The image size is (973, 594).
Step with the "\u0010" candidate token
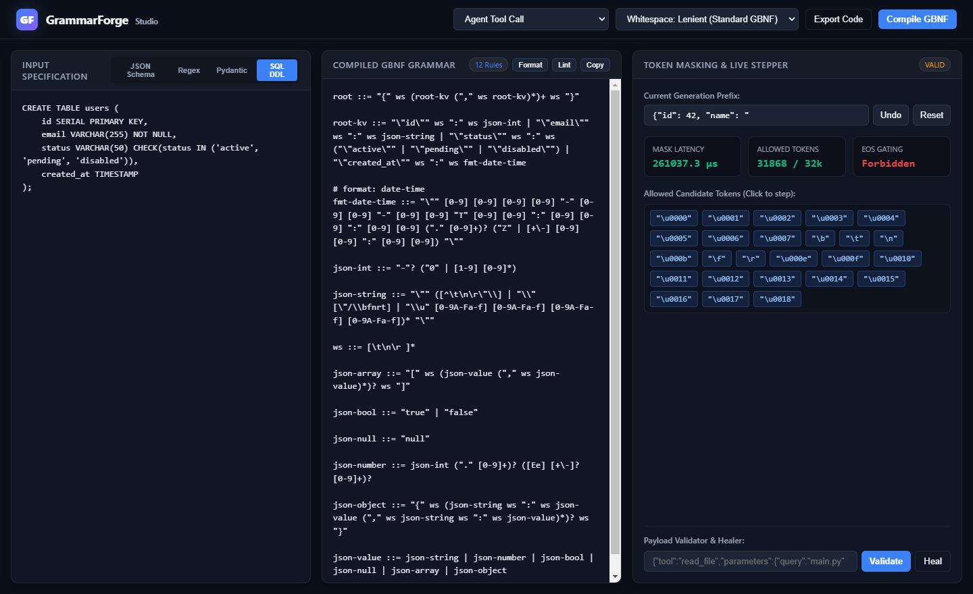(x=897, y=259)
